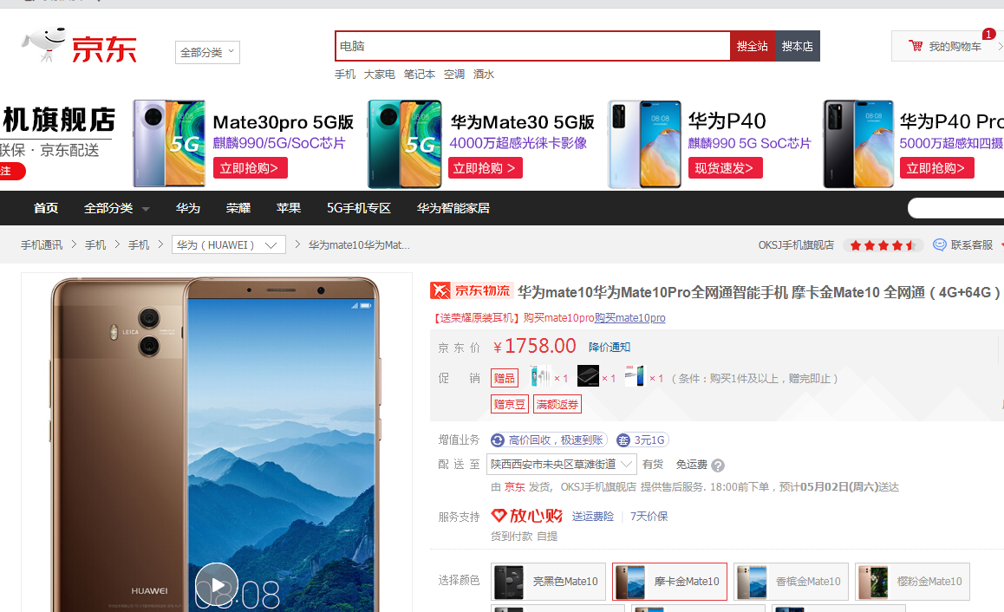Screen dimensions: 1004x612
Task: Click the 酒水 hot search suggestion
Action: coord(484,75)
